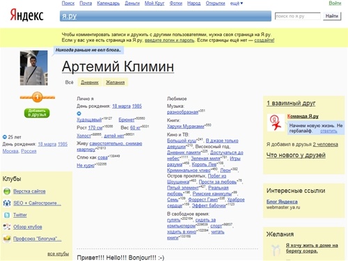Open the Обзор клубов link
Screen dimensions: 348x261
28,227
